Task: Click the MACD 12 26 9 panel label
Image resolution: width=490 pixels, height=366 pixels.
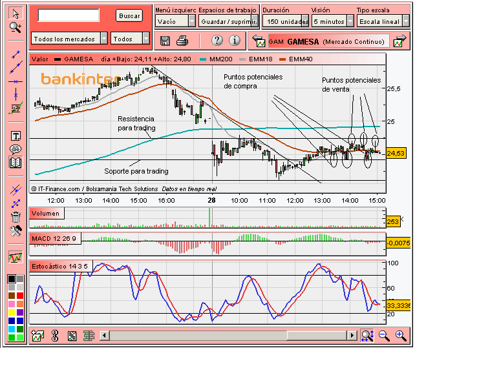Action: [55, 238]
